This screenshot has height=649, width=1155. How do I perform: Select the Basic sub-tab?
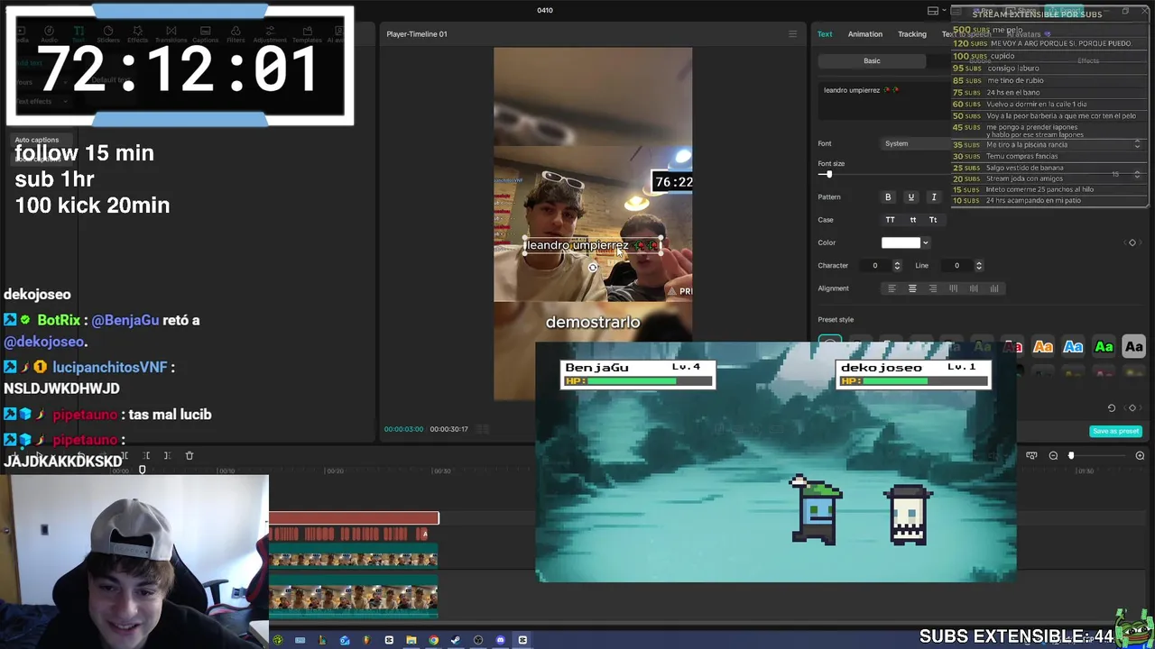pos(872,60)
